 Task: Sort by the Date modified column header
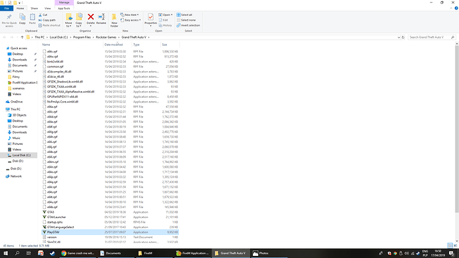point(114,45)
